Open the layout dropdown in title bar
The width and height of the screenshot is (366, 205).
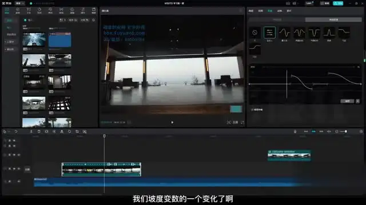pos(295,3)
